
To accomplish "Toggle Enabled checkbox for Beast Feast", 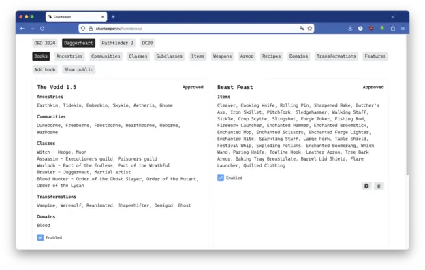I will [221, 178].
